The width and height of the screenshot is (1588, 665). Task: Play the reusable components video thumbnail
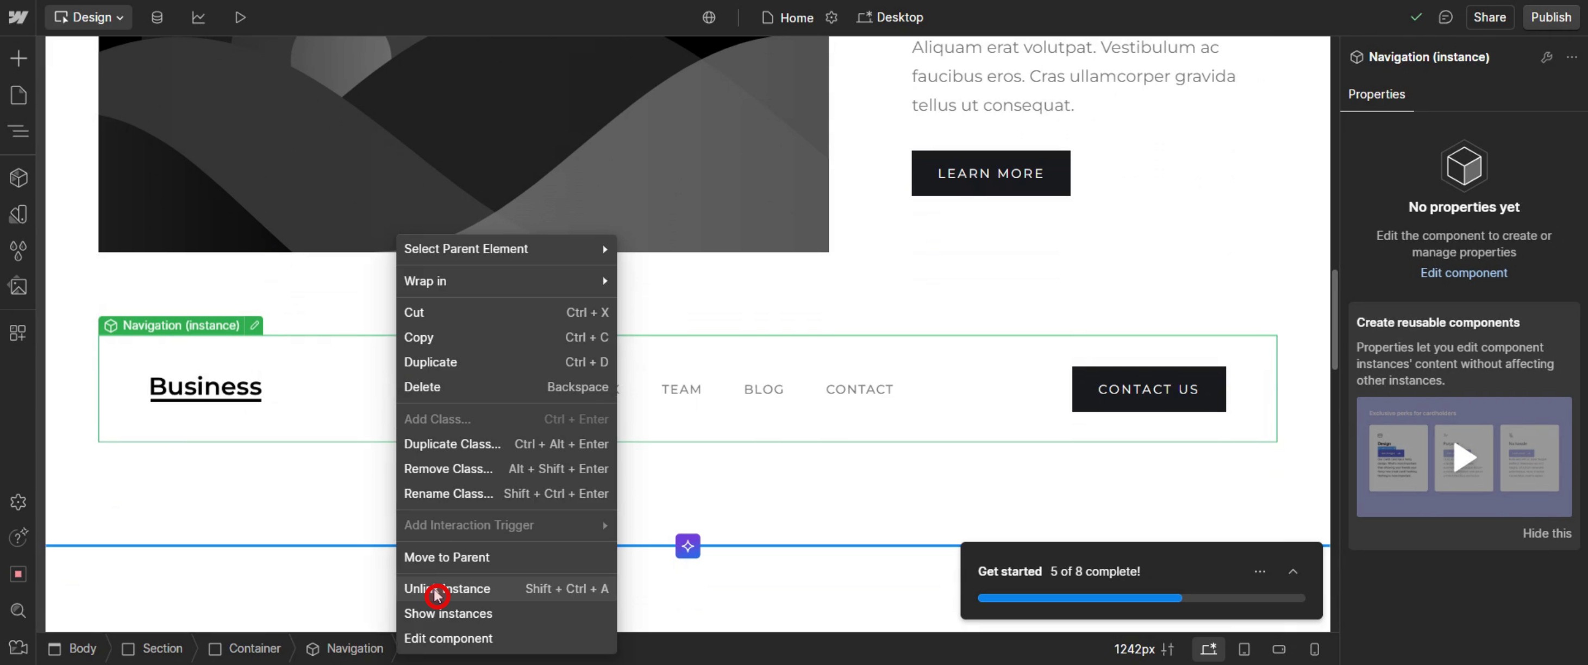(1464, 457)
